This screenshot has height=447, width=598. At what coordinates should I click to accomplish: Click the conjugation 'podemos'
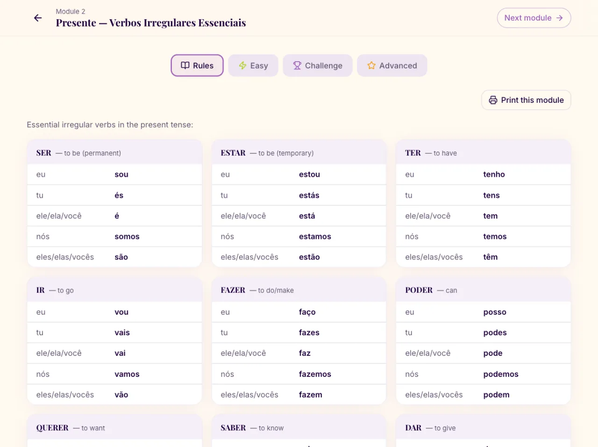point(501,374)
